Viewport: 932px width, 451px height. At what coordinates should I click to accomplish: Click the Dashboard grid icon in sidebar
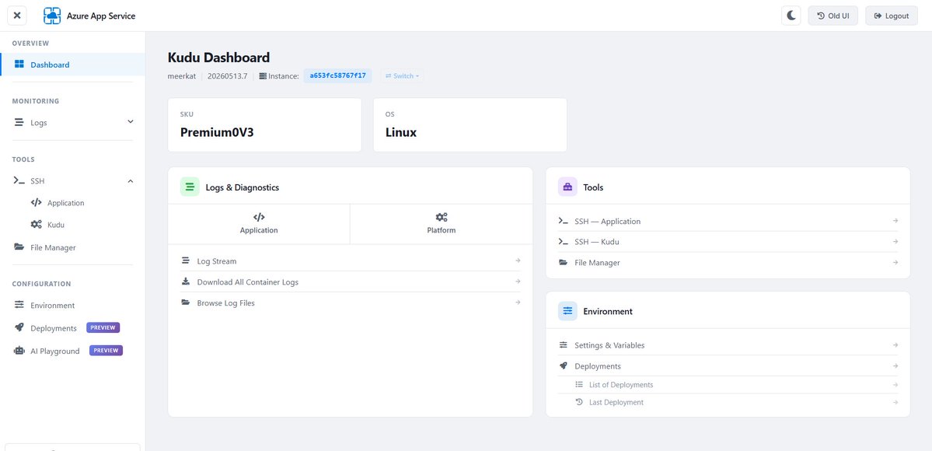[19, 65]
